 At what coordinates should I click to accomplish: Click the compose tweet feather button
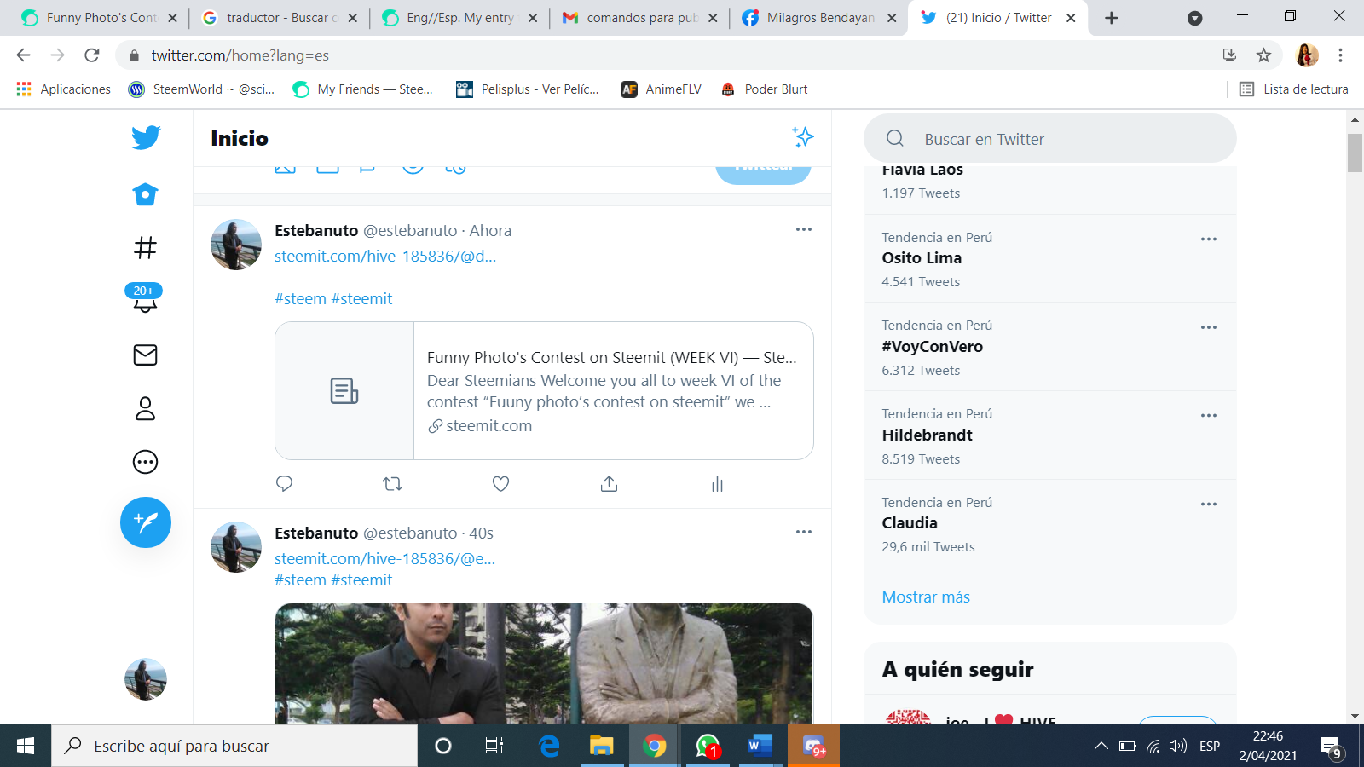(x=146, y=522)
